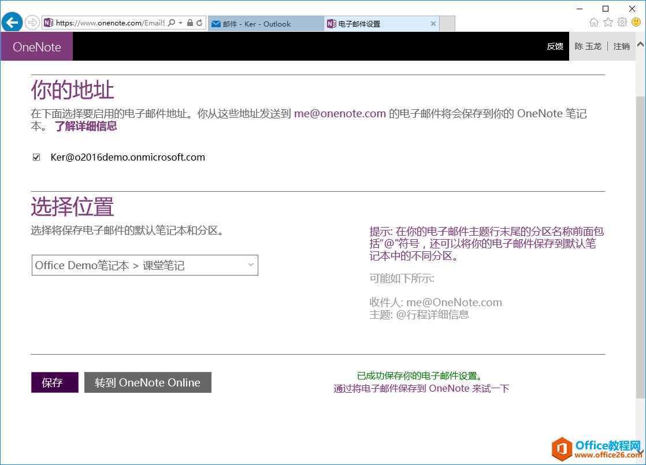The width and height of the screenshot is (646, 465).
Task: Open favorites with the star icon
Action: click(x=608, y=23)
